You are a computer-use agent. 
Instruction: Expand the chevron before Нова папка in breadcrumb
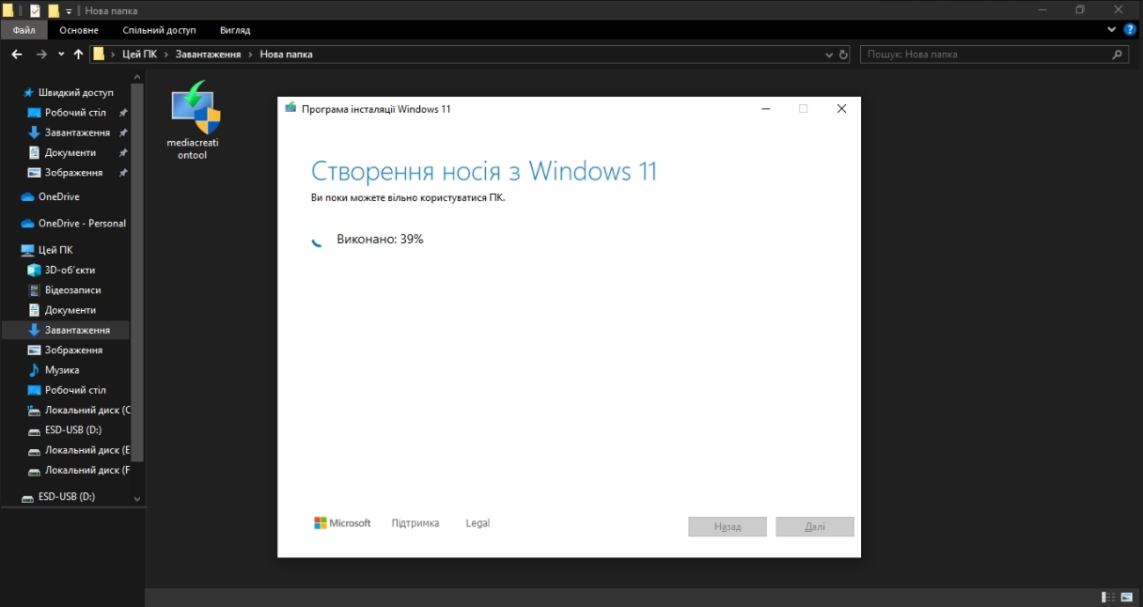coord(250,54)
